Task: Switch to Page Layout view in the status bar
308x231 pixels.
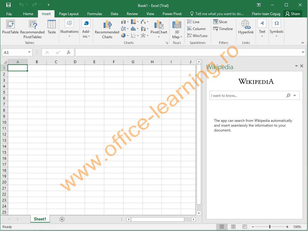Action: [233, 227]
